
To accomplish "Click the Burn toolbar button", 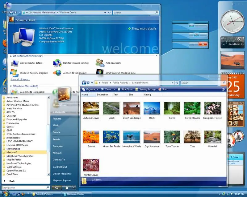I will tap(163, 89).
